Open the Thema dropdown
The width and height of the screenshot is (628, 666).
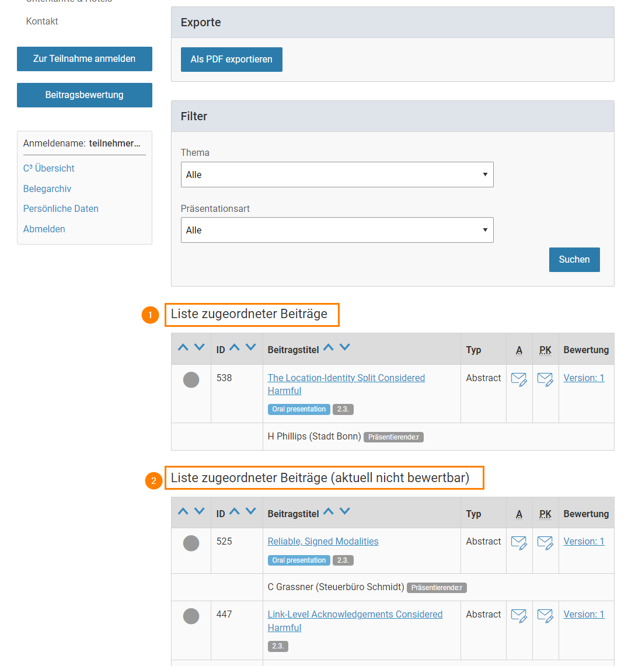(x=337, y=175)
